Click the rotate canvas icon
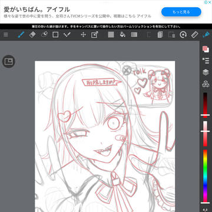This screenshot has width=212, height=212. pyautogui.click(x=183, y=35)
